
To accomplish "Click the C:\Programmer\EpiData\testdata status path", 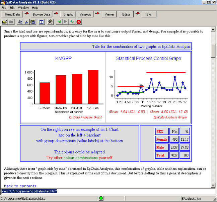I will tap(23, 199).
